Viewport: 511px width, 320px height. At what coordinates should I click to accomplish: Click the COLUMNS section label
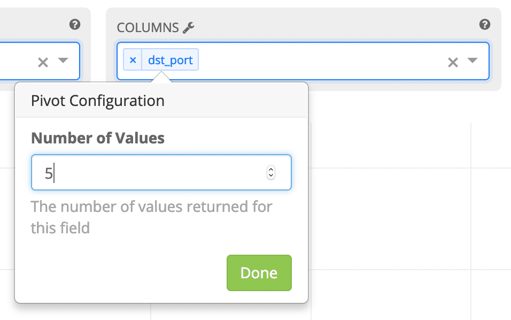pyautogui.click(x=148, y=28)
